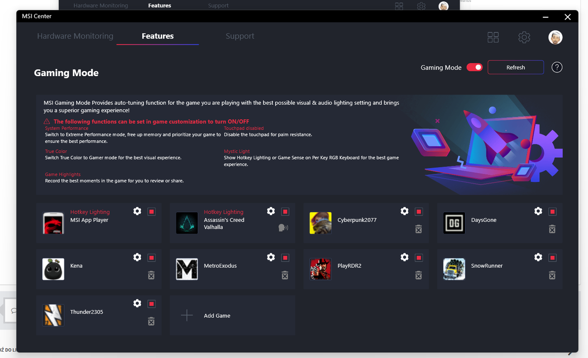Toggle red checkbox for MetroExodus

[285, 258]
